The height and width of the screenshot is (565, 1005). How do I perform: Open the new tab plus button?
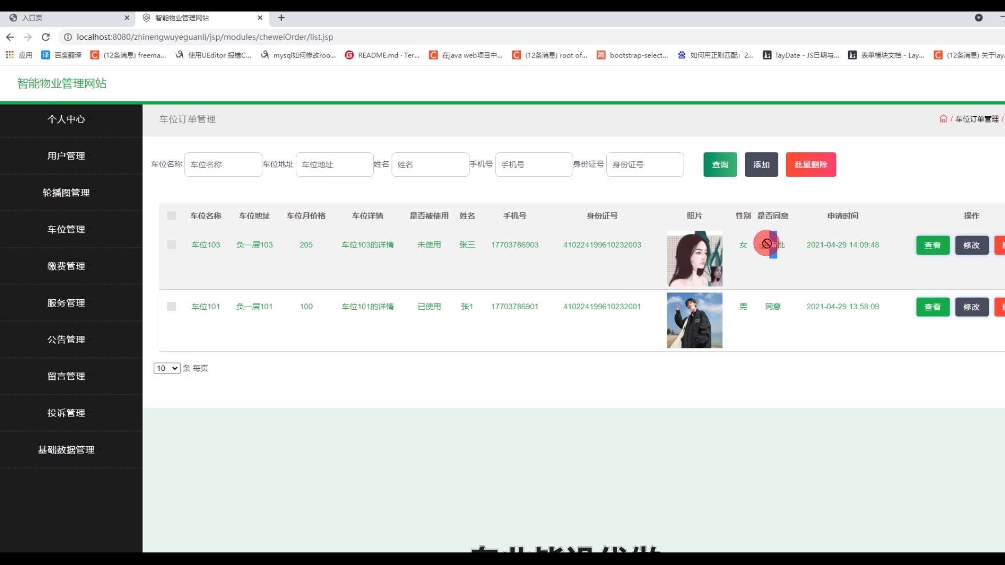coord(281,18)
